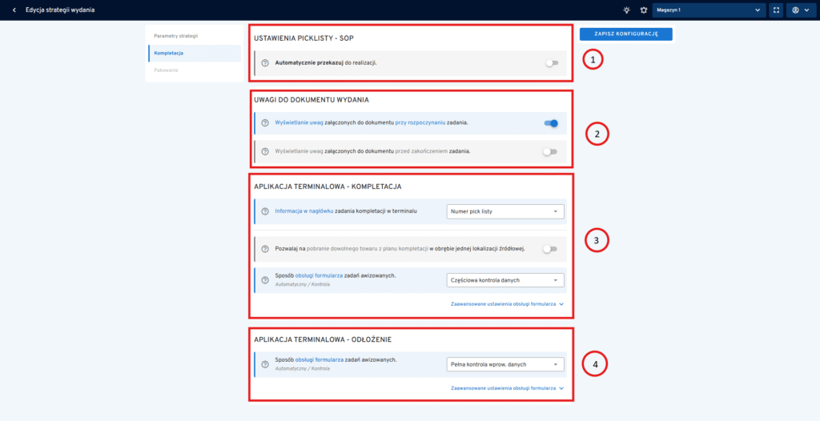Open the Pełna kontrola wprow. danych dropdown

click(504, 364)
